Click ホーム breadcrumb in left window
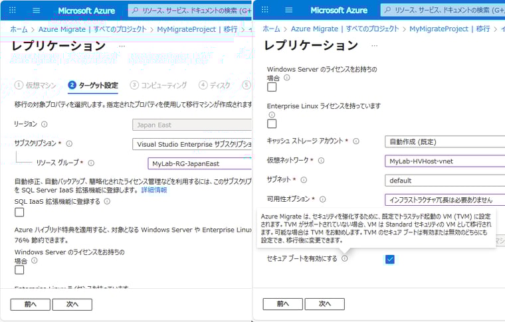The image size is (505, 322). [19, 29]
